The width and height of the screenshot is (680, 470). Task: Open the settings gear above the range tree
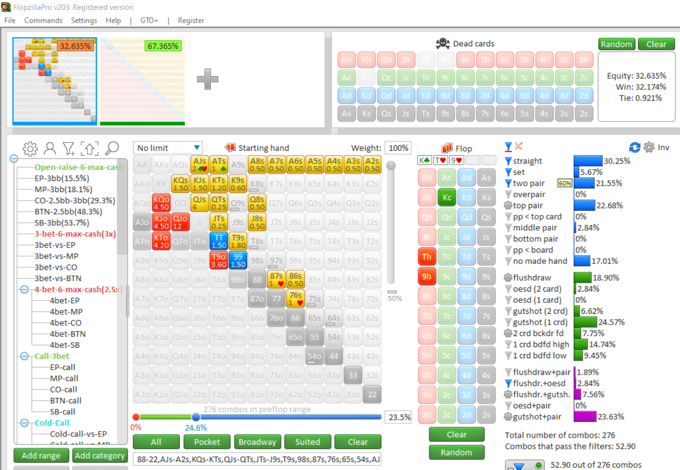(x=30, y=148)
